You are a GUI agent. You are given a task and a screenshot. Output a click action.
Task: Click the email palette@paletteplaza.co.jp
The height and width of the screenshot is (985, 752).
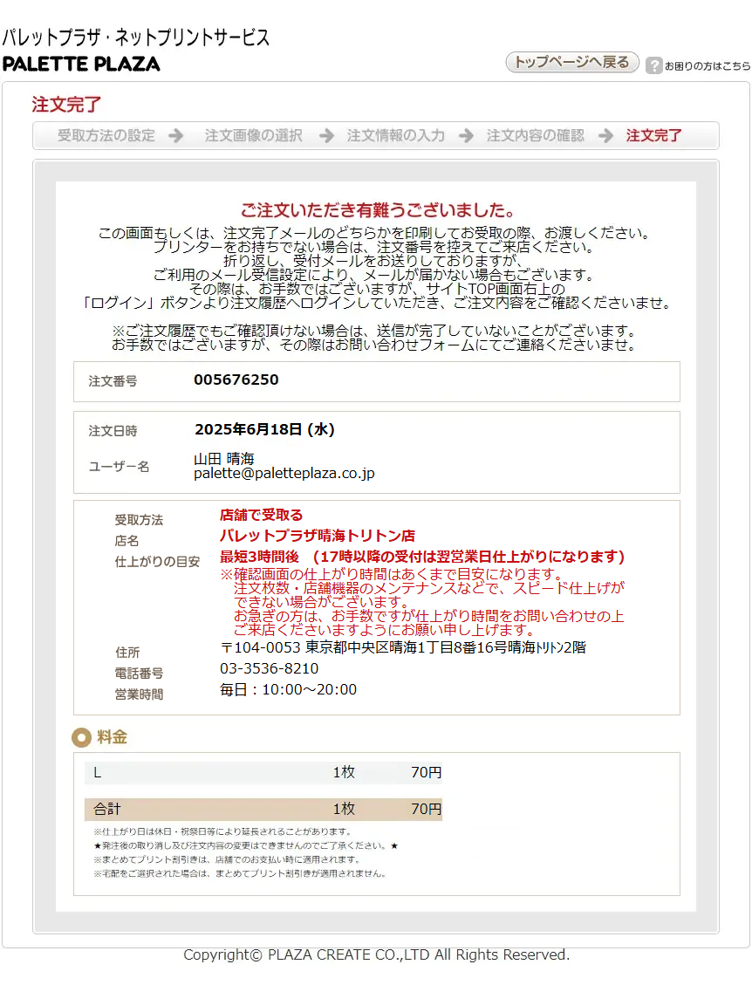(284, 474)
